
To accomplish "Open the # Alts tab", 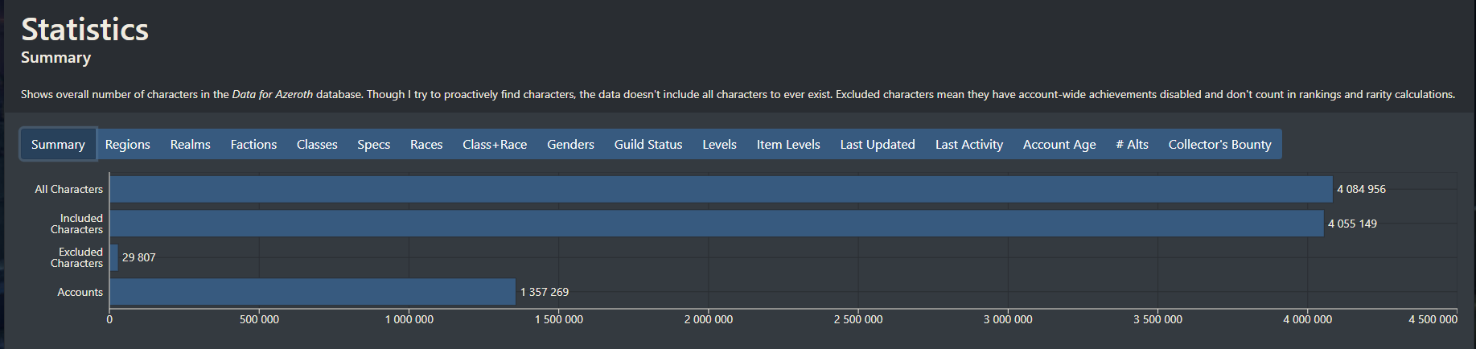I will [x=1132, y=145].
